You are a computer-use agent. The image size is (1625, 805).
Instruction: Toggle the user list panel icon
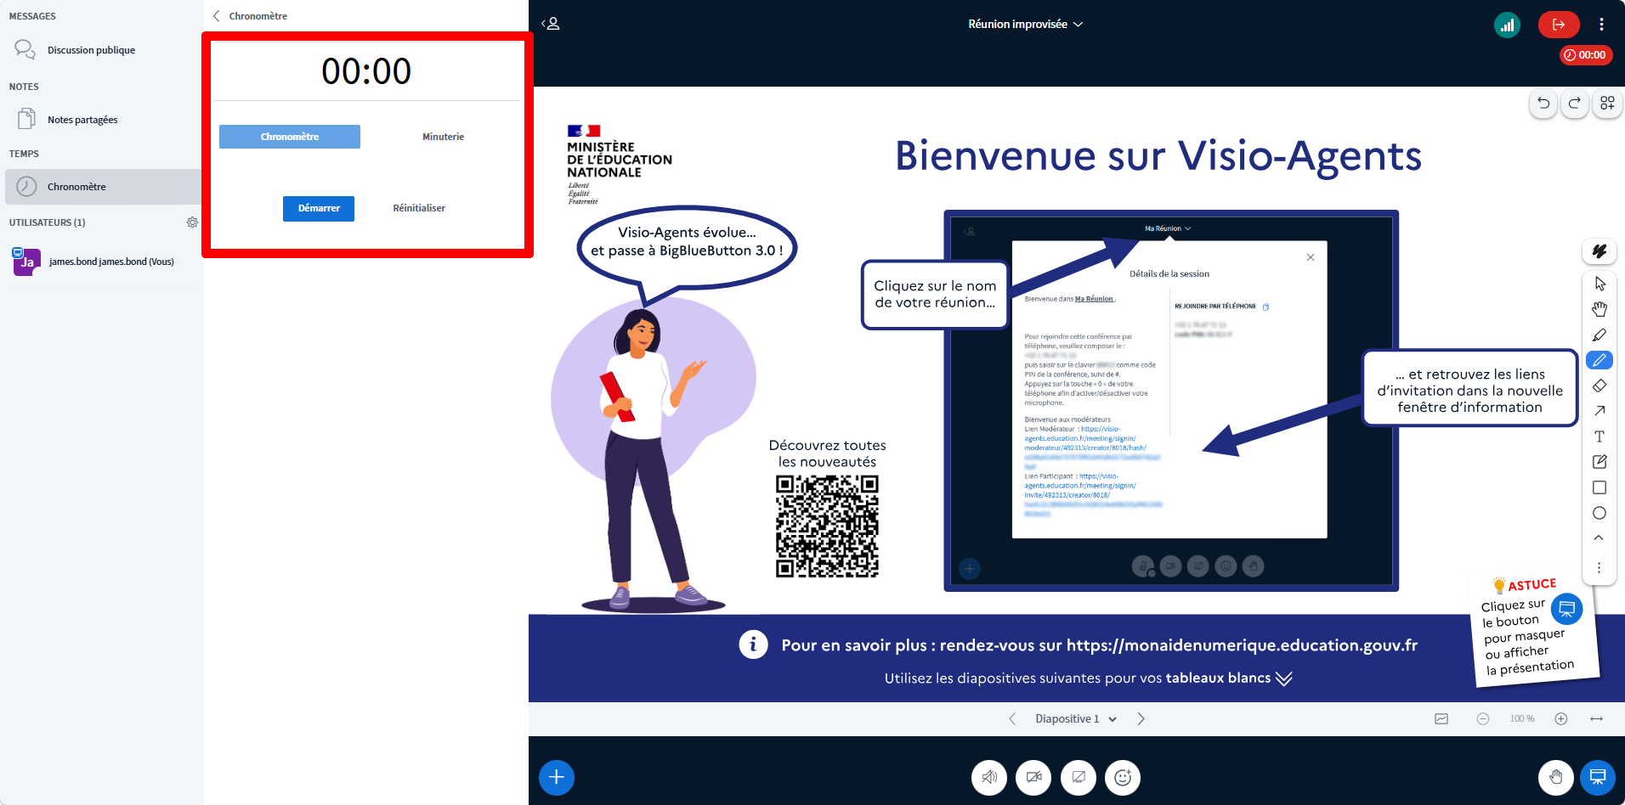click(552, 24)
